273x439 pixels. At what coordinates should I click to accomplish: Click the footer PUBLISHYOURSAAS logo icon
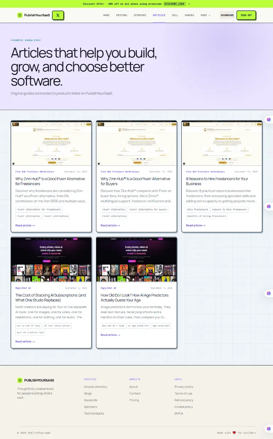pyautogui.click(x=20, y=380)
